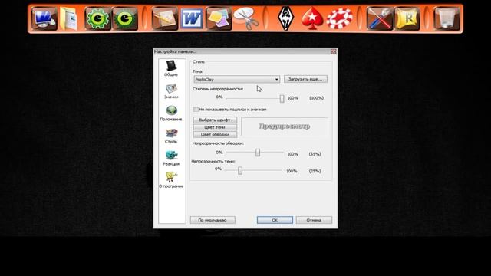Open the notepad with pencil icon

coord(165,18)
